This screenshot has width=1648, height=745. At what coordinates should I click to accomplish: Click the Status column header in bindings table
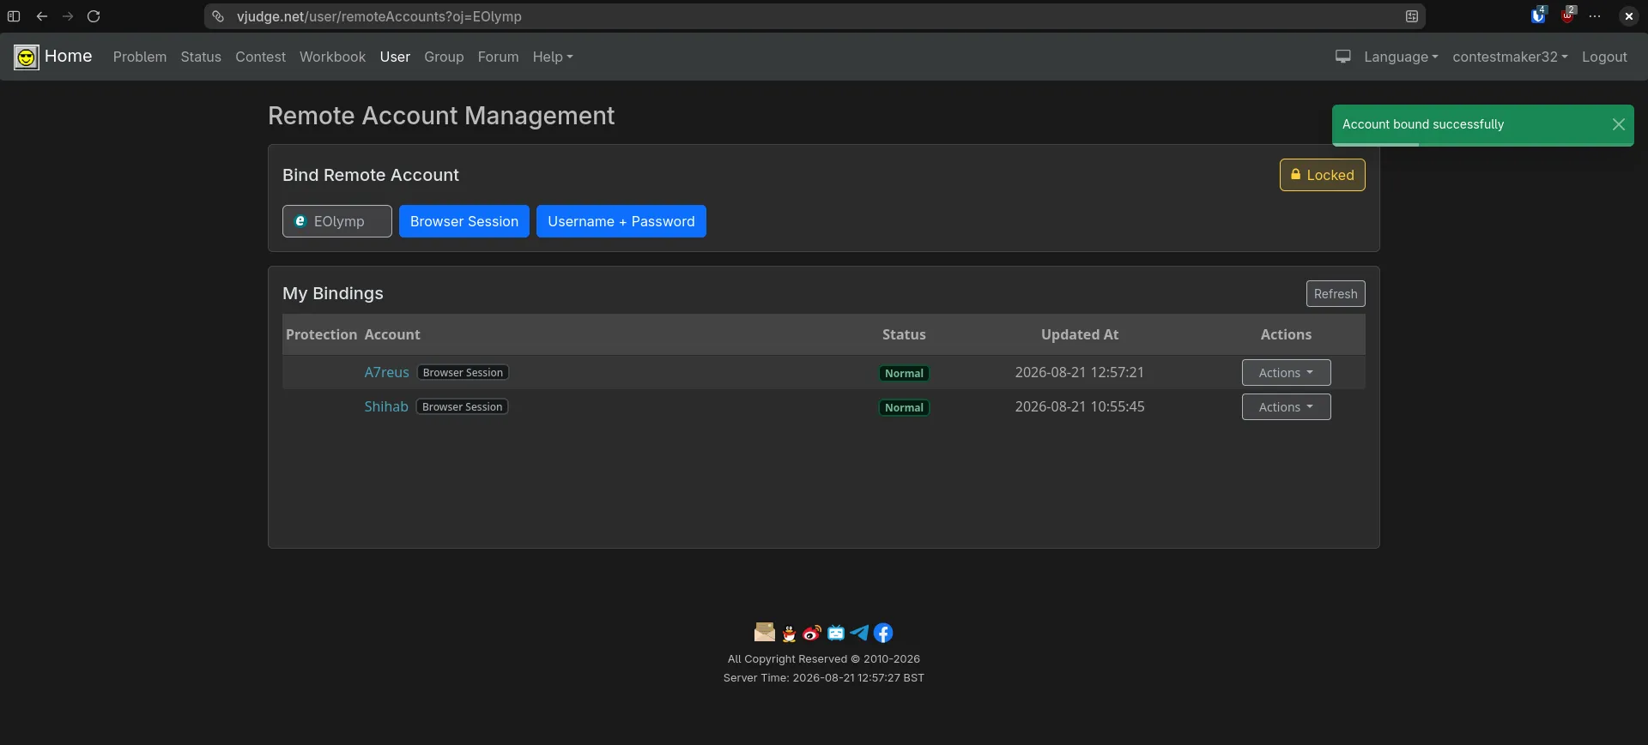[x=904, y=335]
